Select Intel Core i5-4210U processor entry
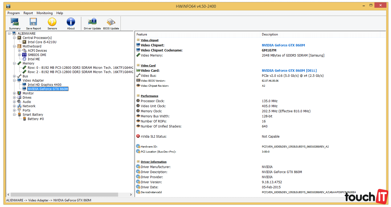 42,42
